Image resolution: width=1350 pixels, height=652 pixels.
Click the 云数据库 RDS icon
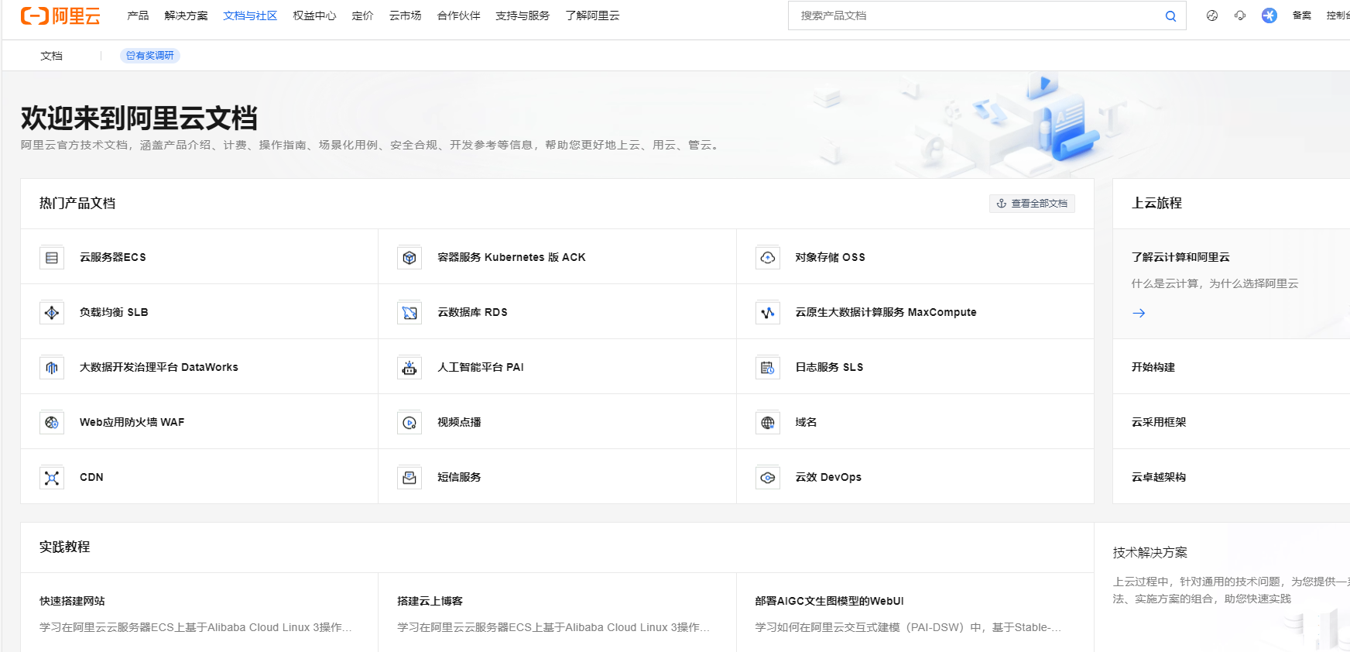(409, 313)
